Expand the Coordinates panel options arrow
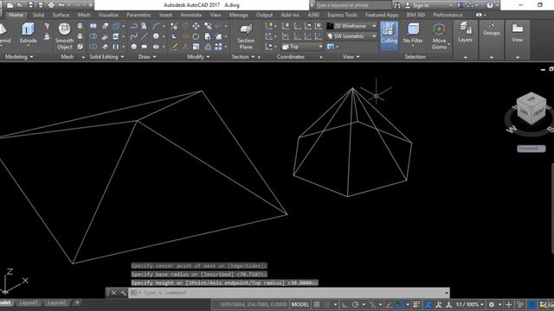554x311 pixels. [321, 57]
